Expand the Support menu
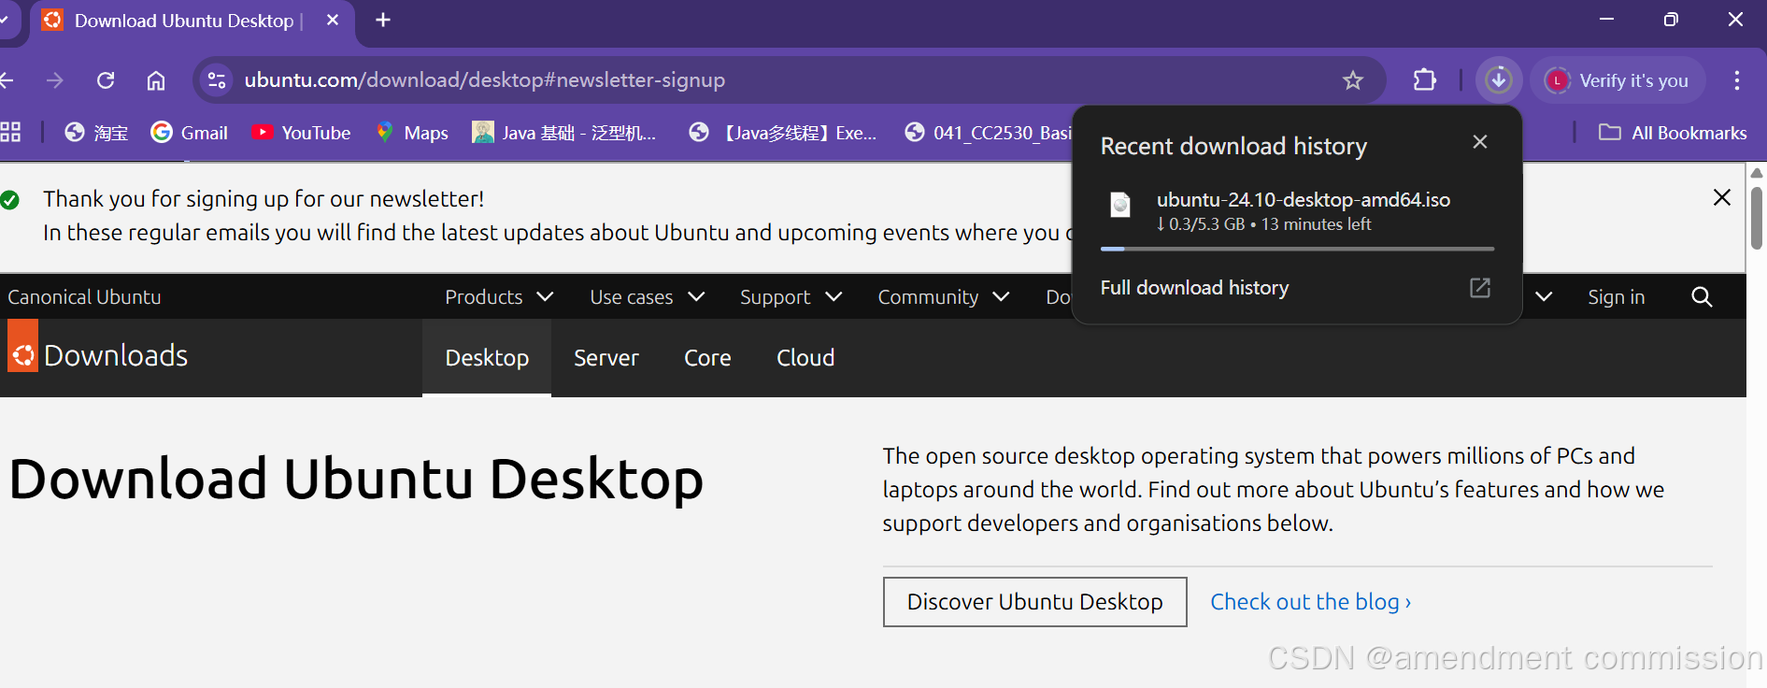This screenshot has width=1767, height=688. click(791, 297)
